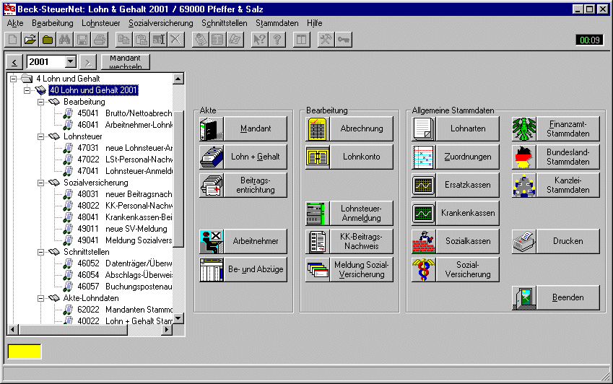Click the rename text-cursor toolbar icon
Viewport: 613px width, 384px height.
(158, 40)
